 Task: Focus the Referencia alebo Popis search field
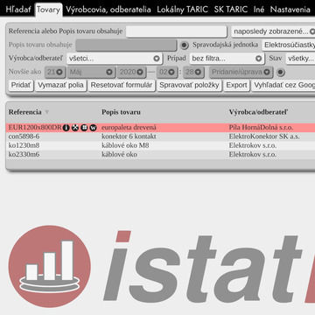pos(177,31)
